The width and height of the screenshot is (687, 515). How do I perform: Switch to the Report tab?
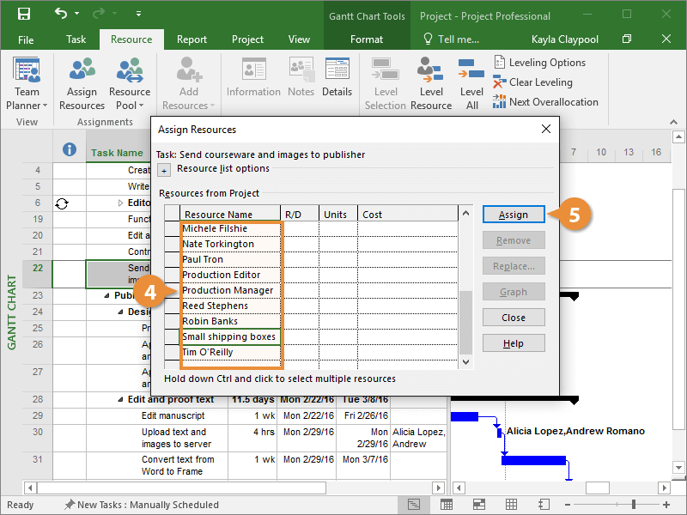(x=192, y=39)
